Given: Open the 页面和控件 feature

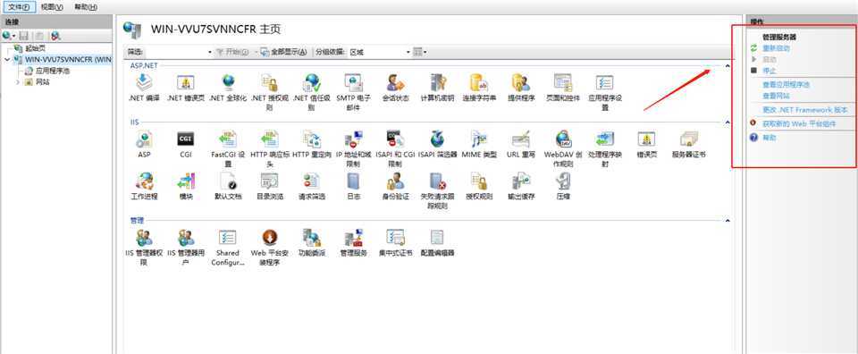Looking at the screenshot, I should click(563, 88).
